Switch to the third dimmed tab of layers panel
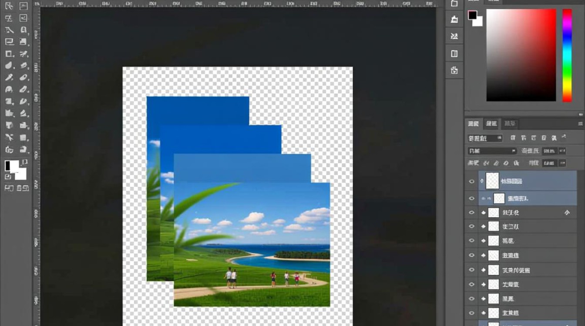Image resolution: width=585 pixels, height=326 pixels. point(510,124)
